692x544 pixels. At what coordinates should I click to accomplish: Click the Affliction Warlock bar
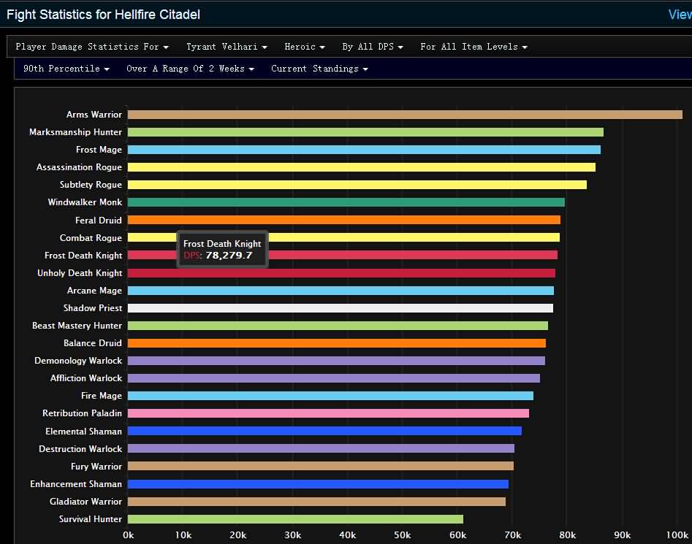click(x=334, y=378)
